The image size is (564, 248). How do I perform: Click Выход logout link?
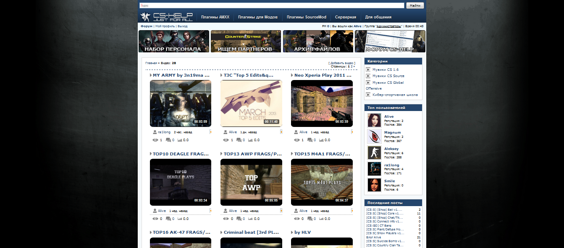pyautogui.click(x=183, y=26)
